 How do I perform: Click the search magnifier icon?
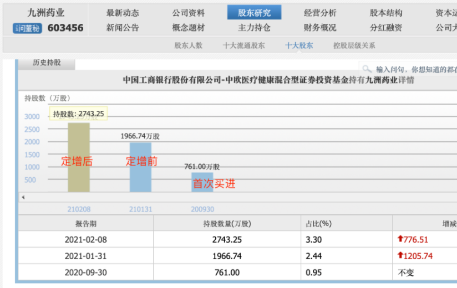(x=367, y=69)
